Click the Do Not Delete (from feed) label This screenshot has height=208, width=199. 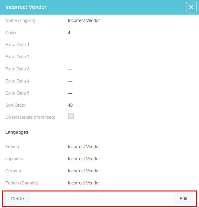click(30, 117)
